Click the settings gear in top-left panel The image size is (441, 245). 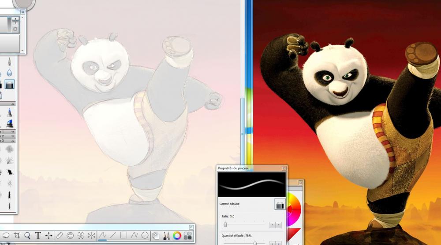pyautogui.click(x=15, y=29)
